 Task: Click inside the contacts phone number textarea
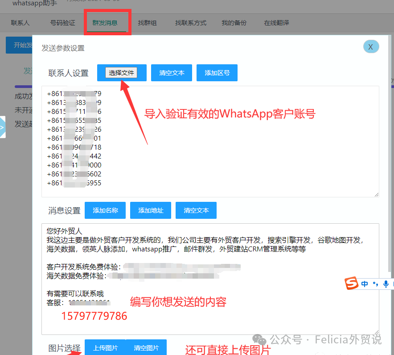point(210,142)
